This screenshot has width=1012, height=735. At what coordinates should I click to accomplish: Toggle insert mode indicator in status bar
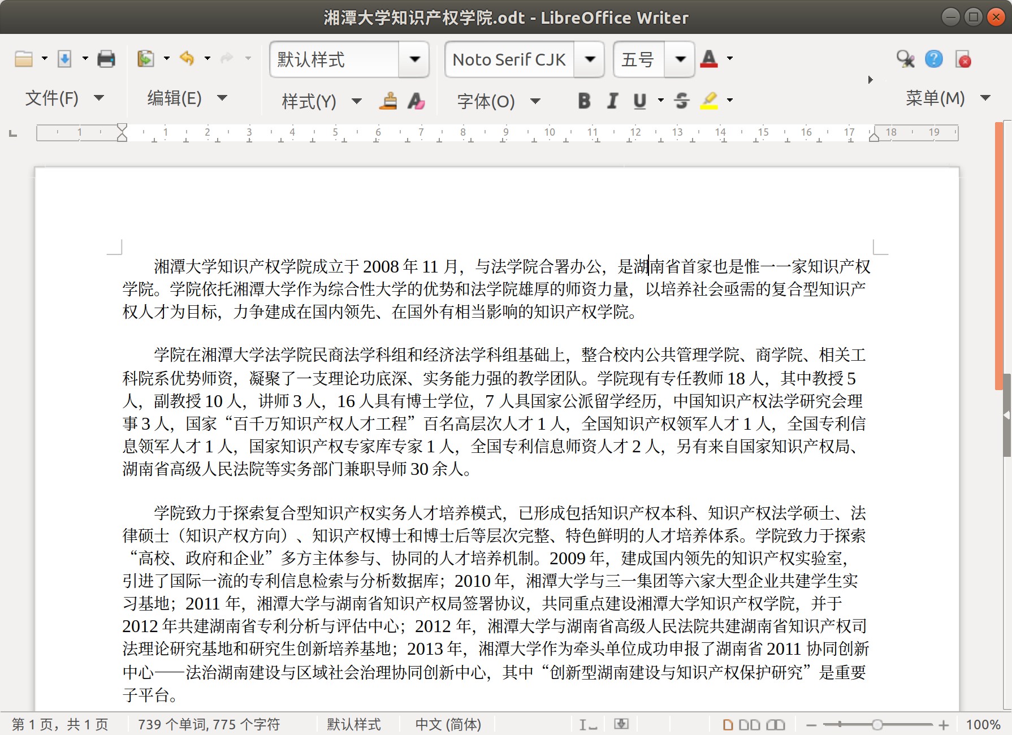coord(588,724)
